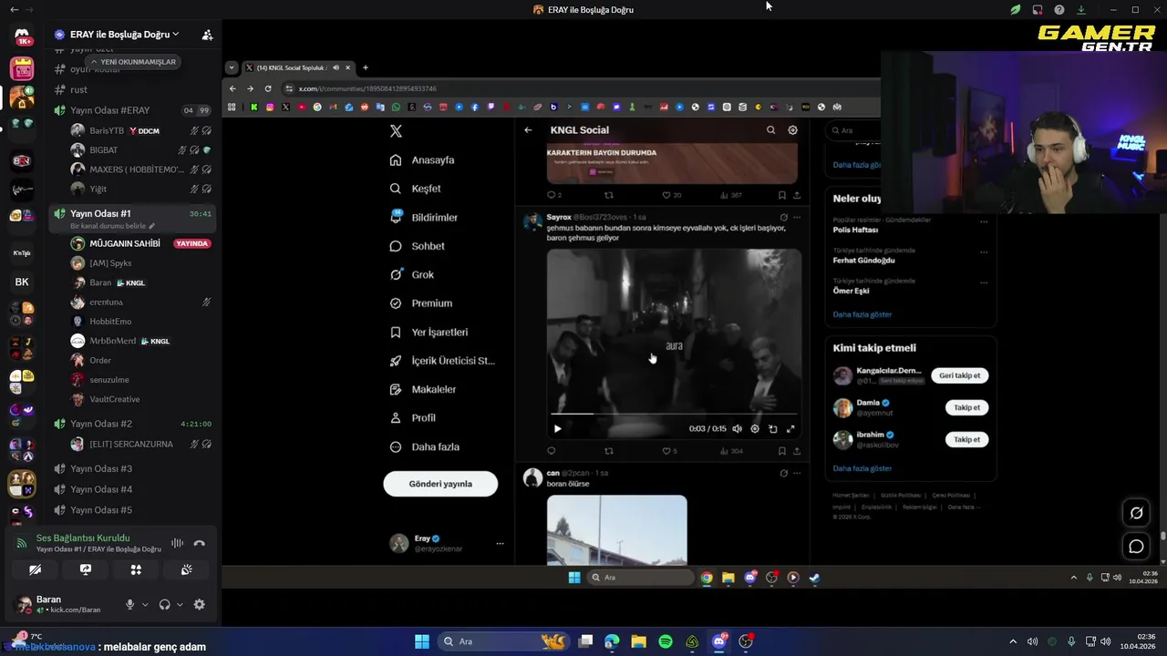Click Daha fazla göster under trends
This screenshot has height=656, width=1167.
pos(862,314)
